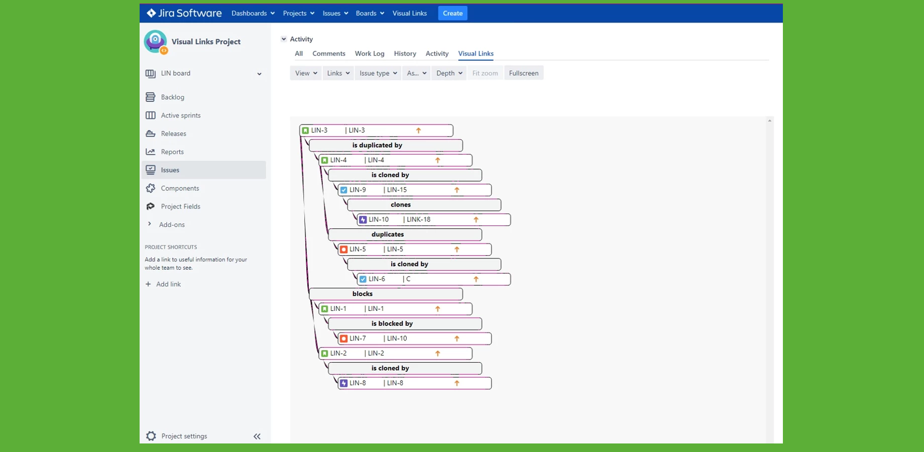Viewport: 924px width, 452px height.
Task: Click the LIN-10 epic type icon
Action: [x=363, y=219]
